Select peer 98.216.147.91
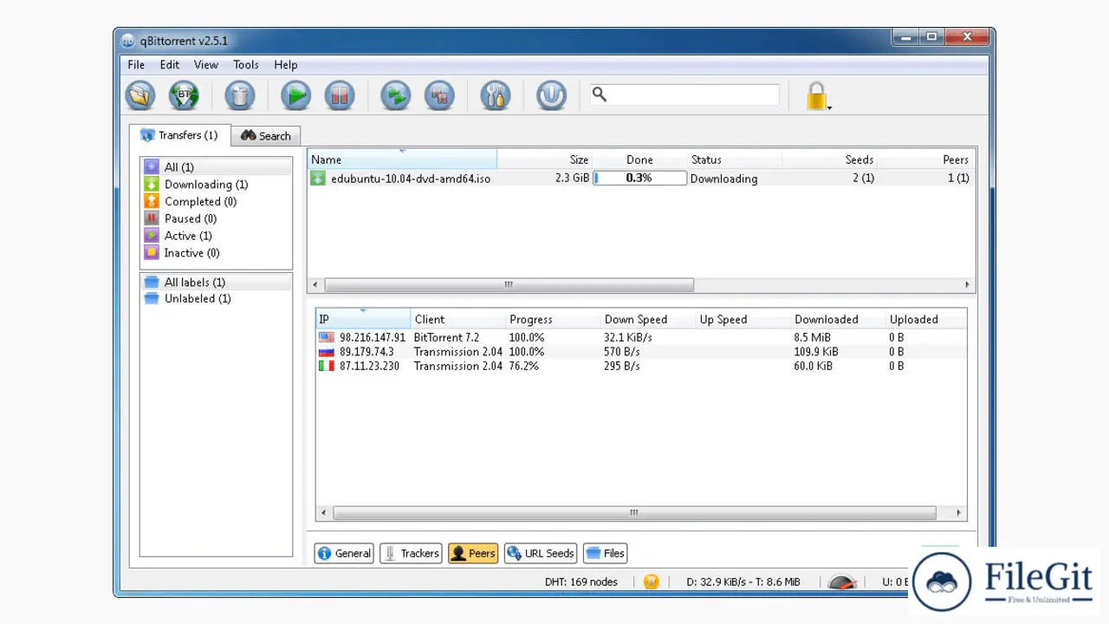The image size is (1109, 624). [x=641, y=337]
